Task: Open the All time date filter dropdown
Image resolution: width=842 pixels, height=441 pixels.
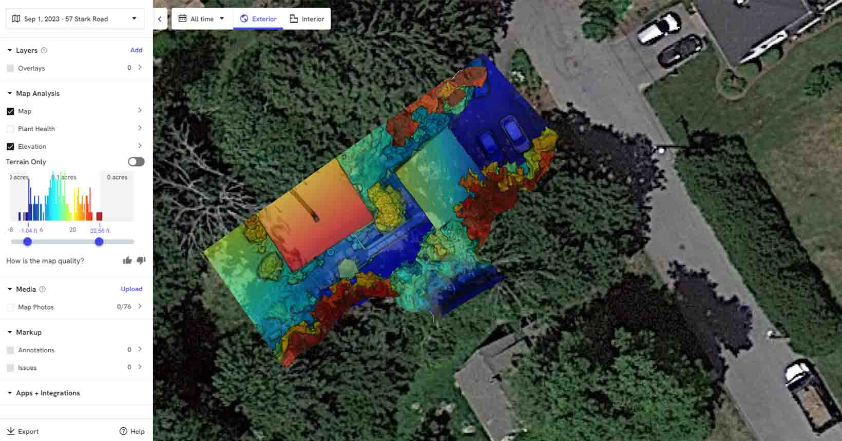Action: (202, 19)
